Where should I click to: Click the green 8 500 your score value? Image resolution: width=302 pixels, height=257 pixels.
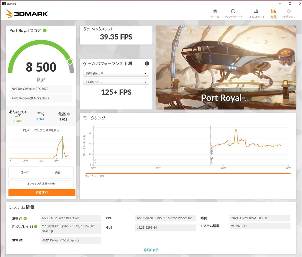(17, 121)
